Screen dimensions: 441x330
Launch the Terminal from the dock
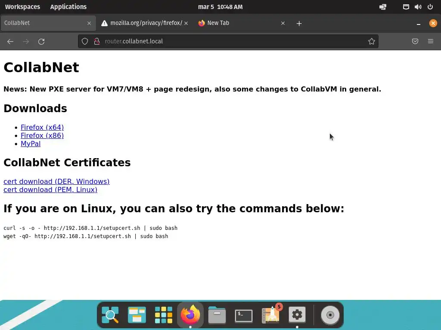244,316
